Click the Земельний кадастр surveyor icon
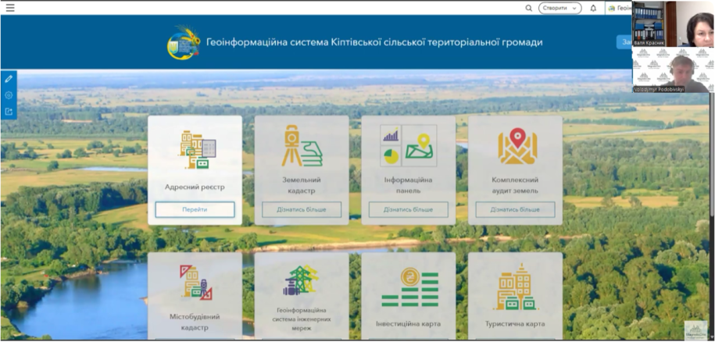The image size is (715, 342). click(x=302, y=146)
